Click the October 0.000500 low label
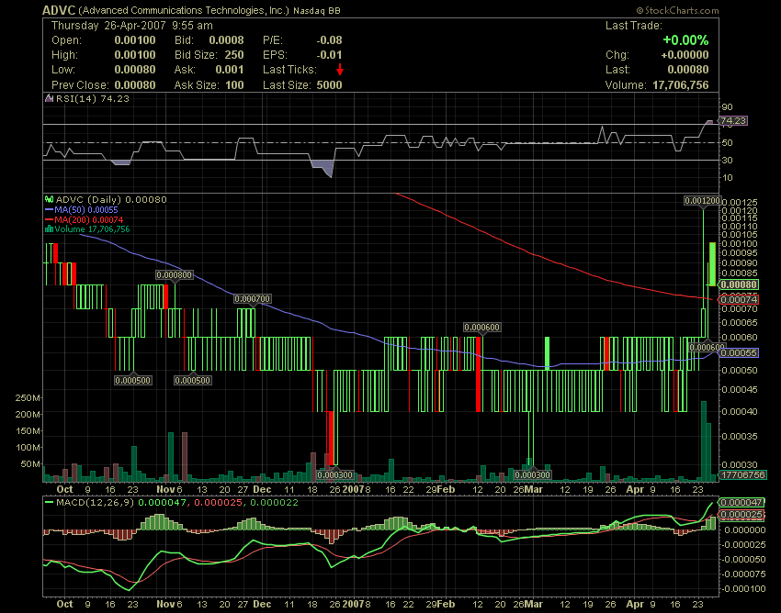Screen dimensions: 781x613 [x=133, y=381]
